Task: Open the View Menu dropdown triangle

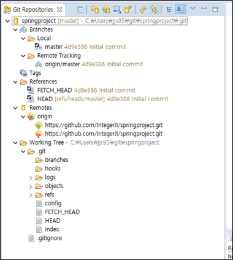Action: coord(193,8)
